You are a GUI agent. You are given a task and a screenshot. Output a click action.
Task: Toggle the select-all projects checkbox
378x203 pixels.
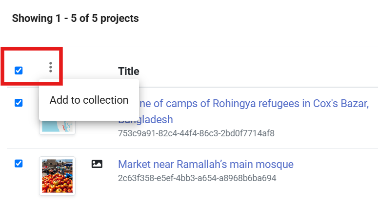click(x=19, y=71)
